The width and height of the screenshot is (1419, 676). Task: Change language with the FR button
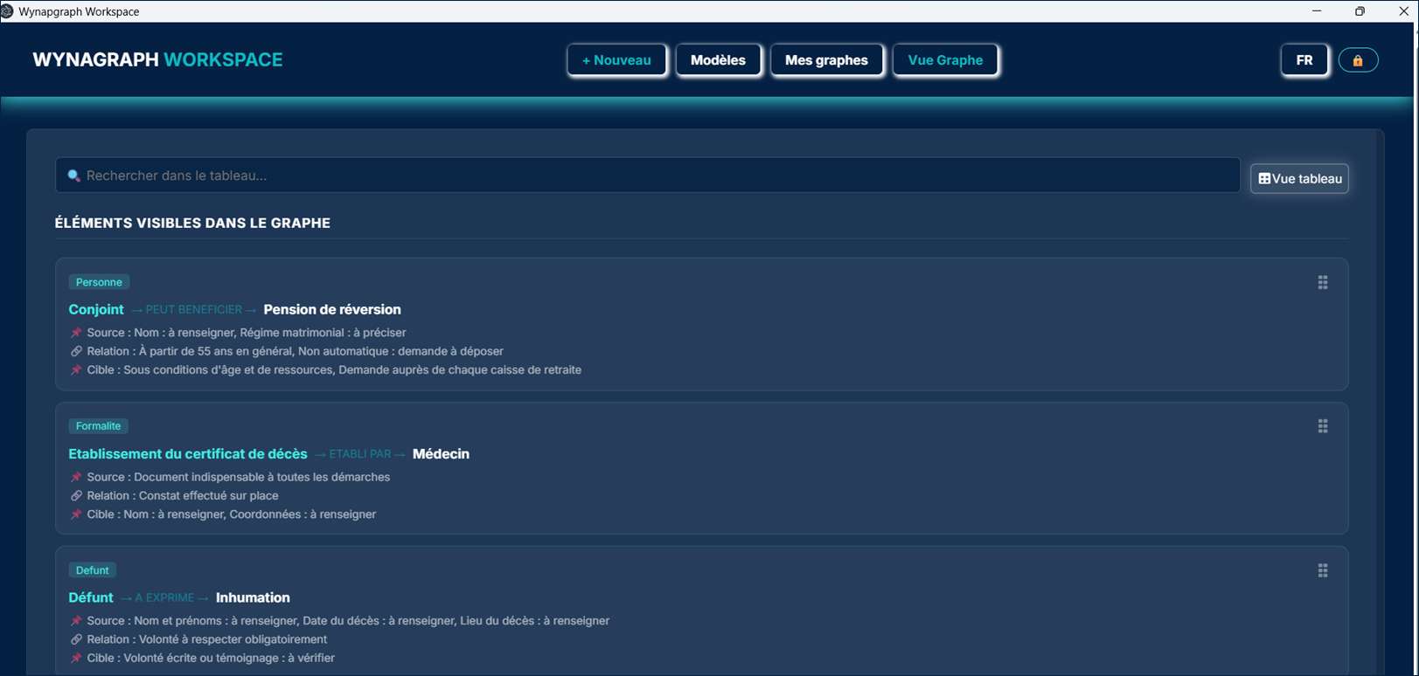1304,60
